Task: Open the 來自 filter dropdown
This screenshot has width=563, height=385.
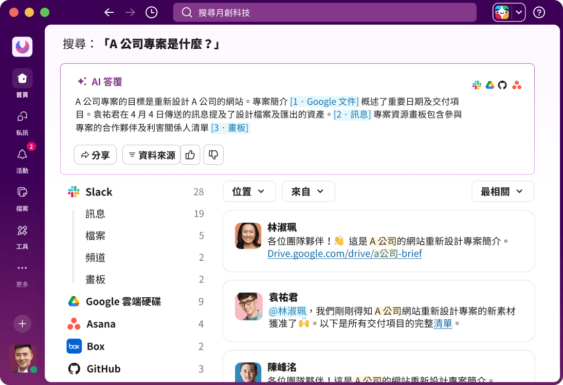Action: (x=308, y=191)
